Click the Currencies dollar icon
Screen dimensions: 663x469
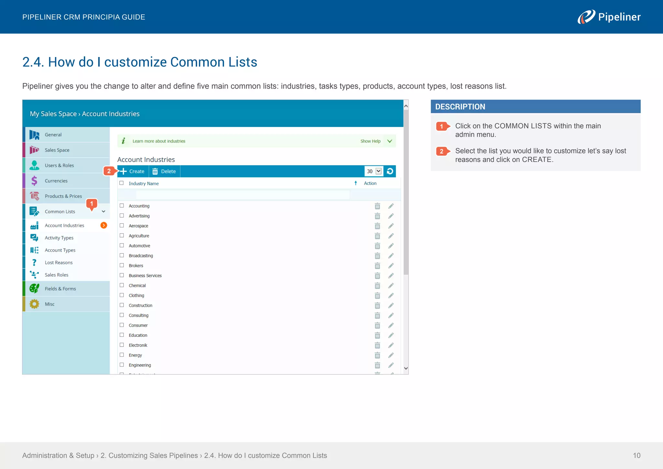pos(34,181)
